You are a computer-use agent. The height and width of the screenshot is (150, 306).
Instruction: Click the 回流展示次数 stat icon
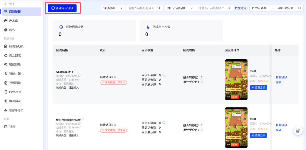pyautogui.click(x=61, y=27)
